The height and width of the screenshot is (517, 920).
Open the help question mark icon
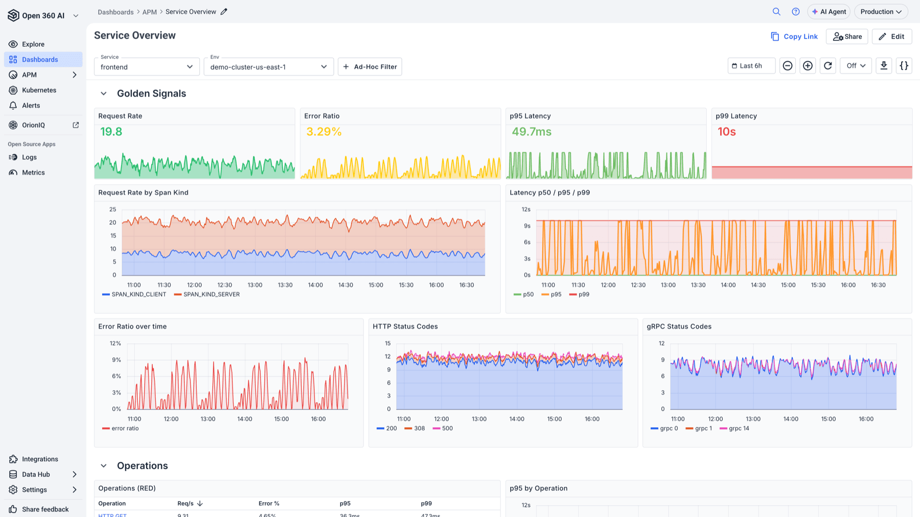point(796,12)
